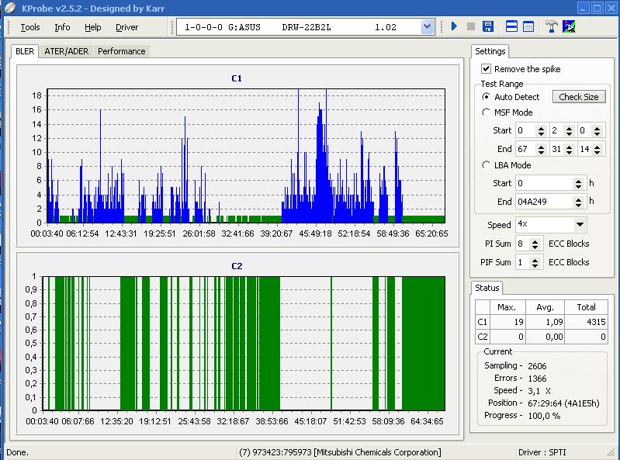
Task: Click the gray stop scan icon
Action: (471, 26)
